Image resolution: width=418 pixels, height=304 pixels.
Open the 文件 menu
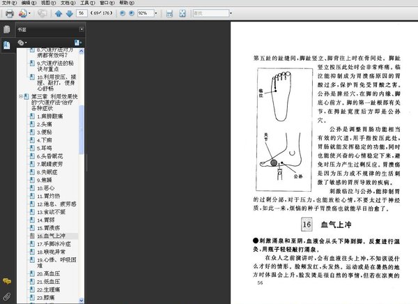coord(9,3)
